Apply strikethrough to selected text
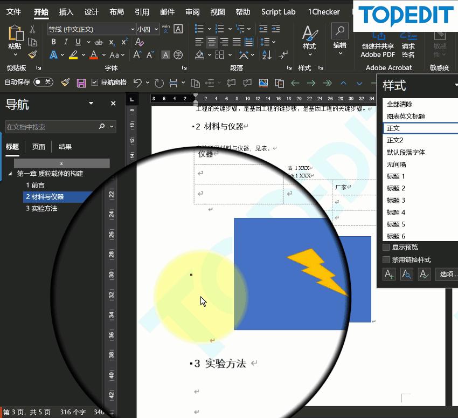 [99, 42]
